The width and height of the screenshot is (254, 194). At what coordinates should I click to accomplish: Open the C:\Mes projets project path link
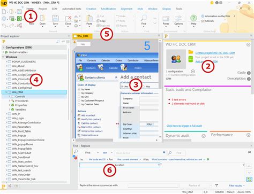point(215,53)
